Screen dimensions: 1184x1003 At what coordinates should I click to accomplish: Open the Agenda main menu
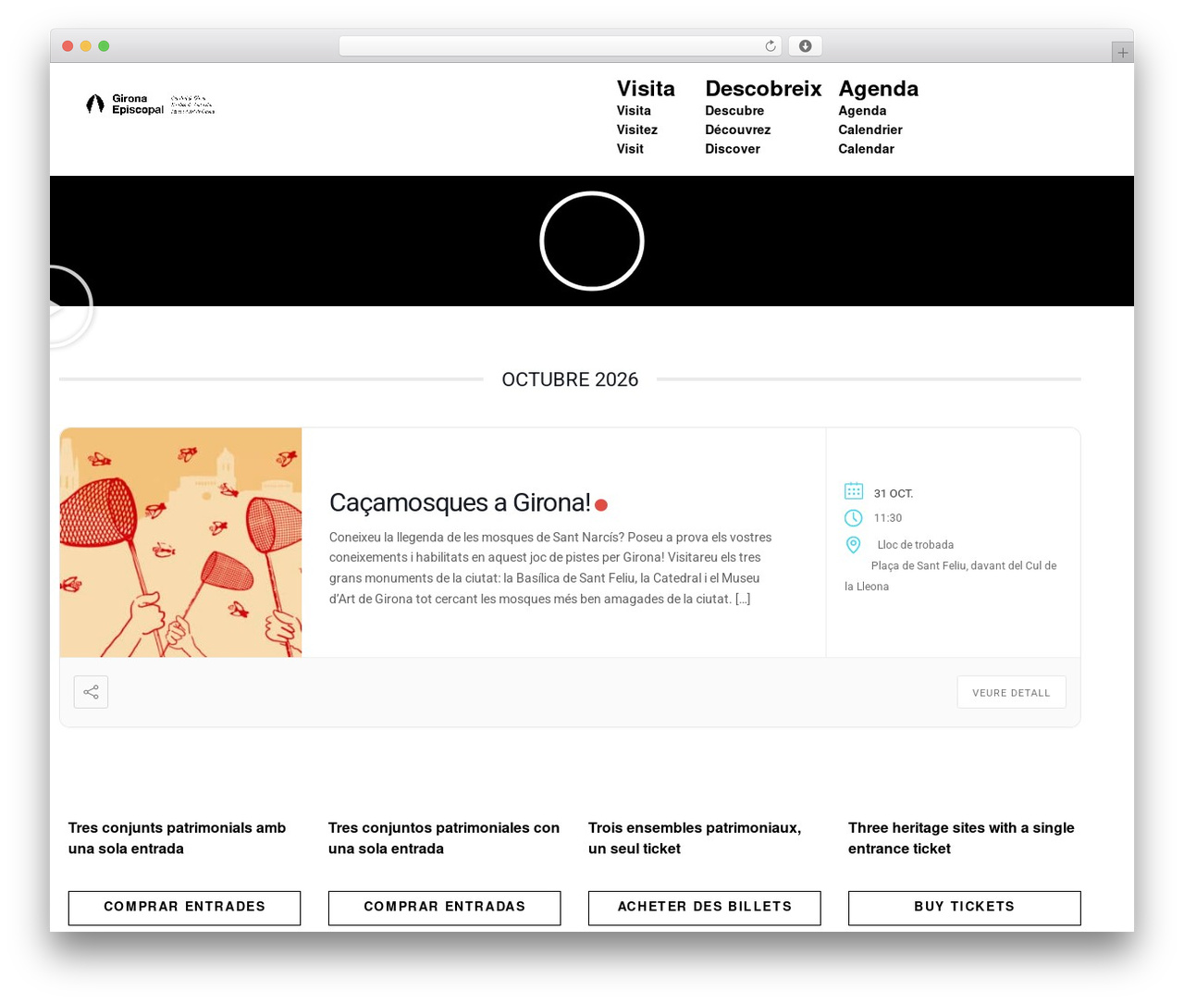click(x=878, y=89)
